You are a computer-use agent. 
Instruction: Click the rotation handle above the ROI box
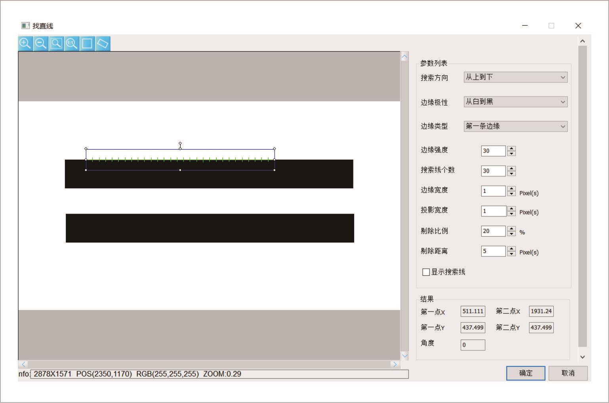click(x=180, y=143)
